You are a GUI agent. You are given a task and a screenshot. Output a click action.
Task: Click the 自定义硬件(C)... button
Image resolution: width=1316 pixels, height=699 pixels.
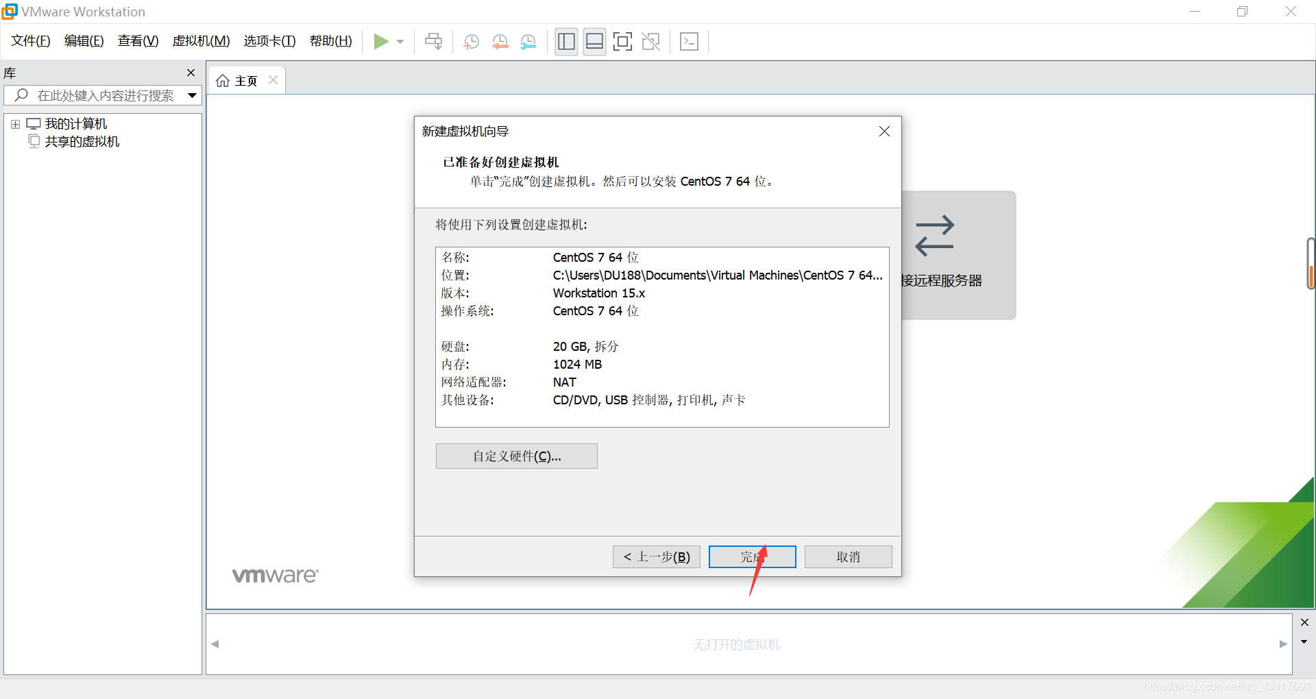[x=517, y=456]
